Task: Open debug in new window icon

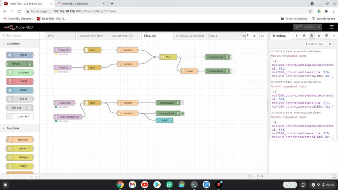Action: pyautogui.click(x=334, y=177)
